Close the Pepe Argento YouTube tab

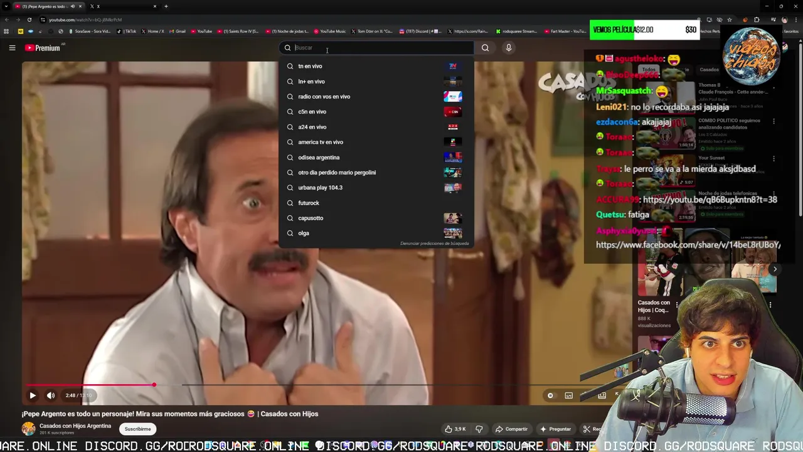pyautogui.click(x=80, y=6)
